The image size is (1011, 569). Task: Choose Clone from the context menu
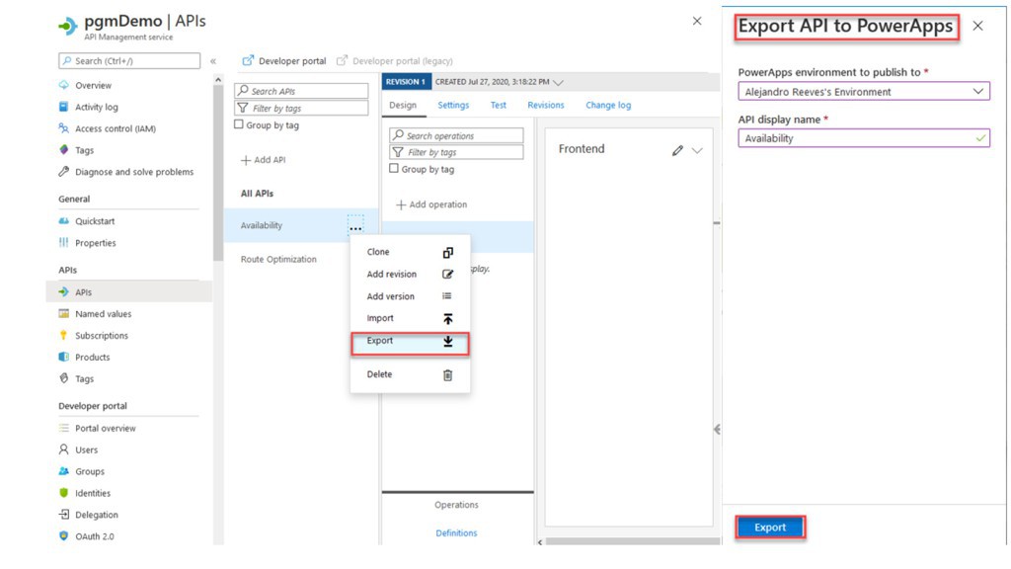click(410, 252)
